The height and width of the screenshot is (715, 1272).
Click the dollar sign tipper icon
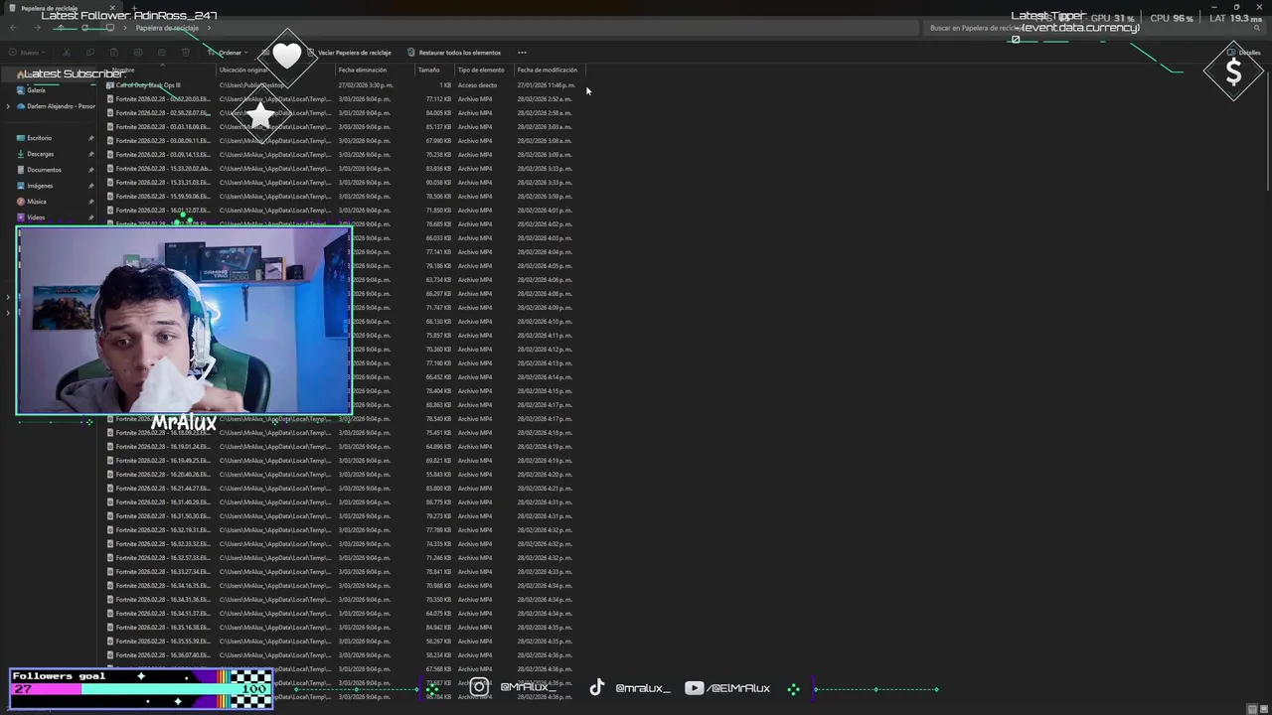click(x=1233, y=71)
